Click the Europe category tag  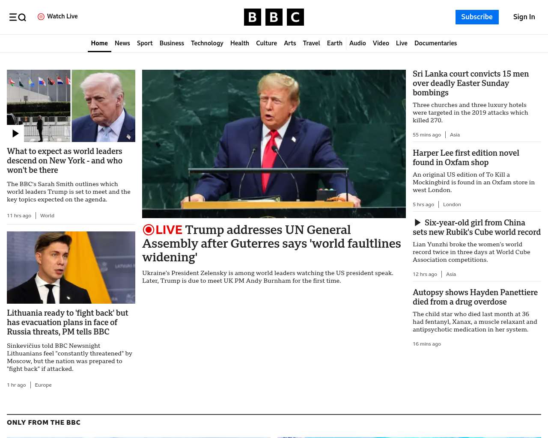[43, 385]
